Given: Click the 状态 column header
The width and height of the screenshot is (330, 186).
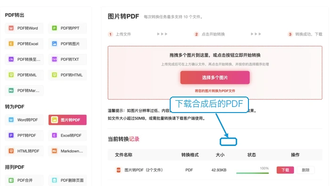Looking at the screenshot, I should 251,155.
